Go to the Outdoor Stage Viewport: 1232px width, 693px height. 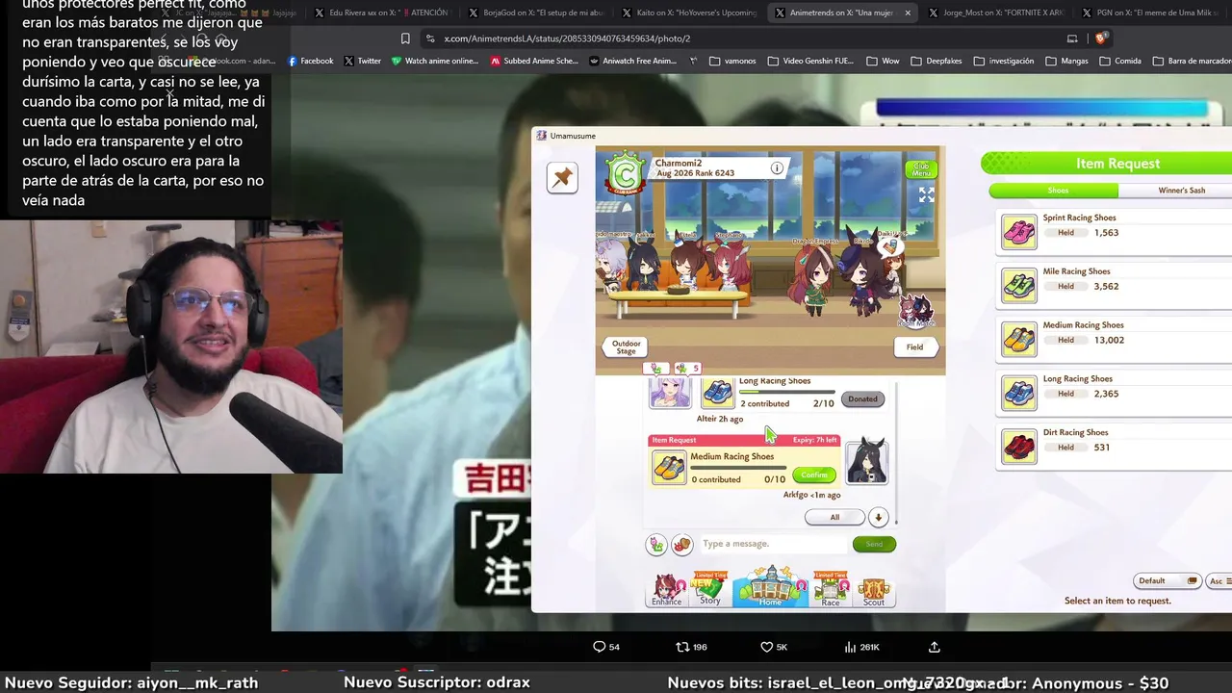coord(626,346)
